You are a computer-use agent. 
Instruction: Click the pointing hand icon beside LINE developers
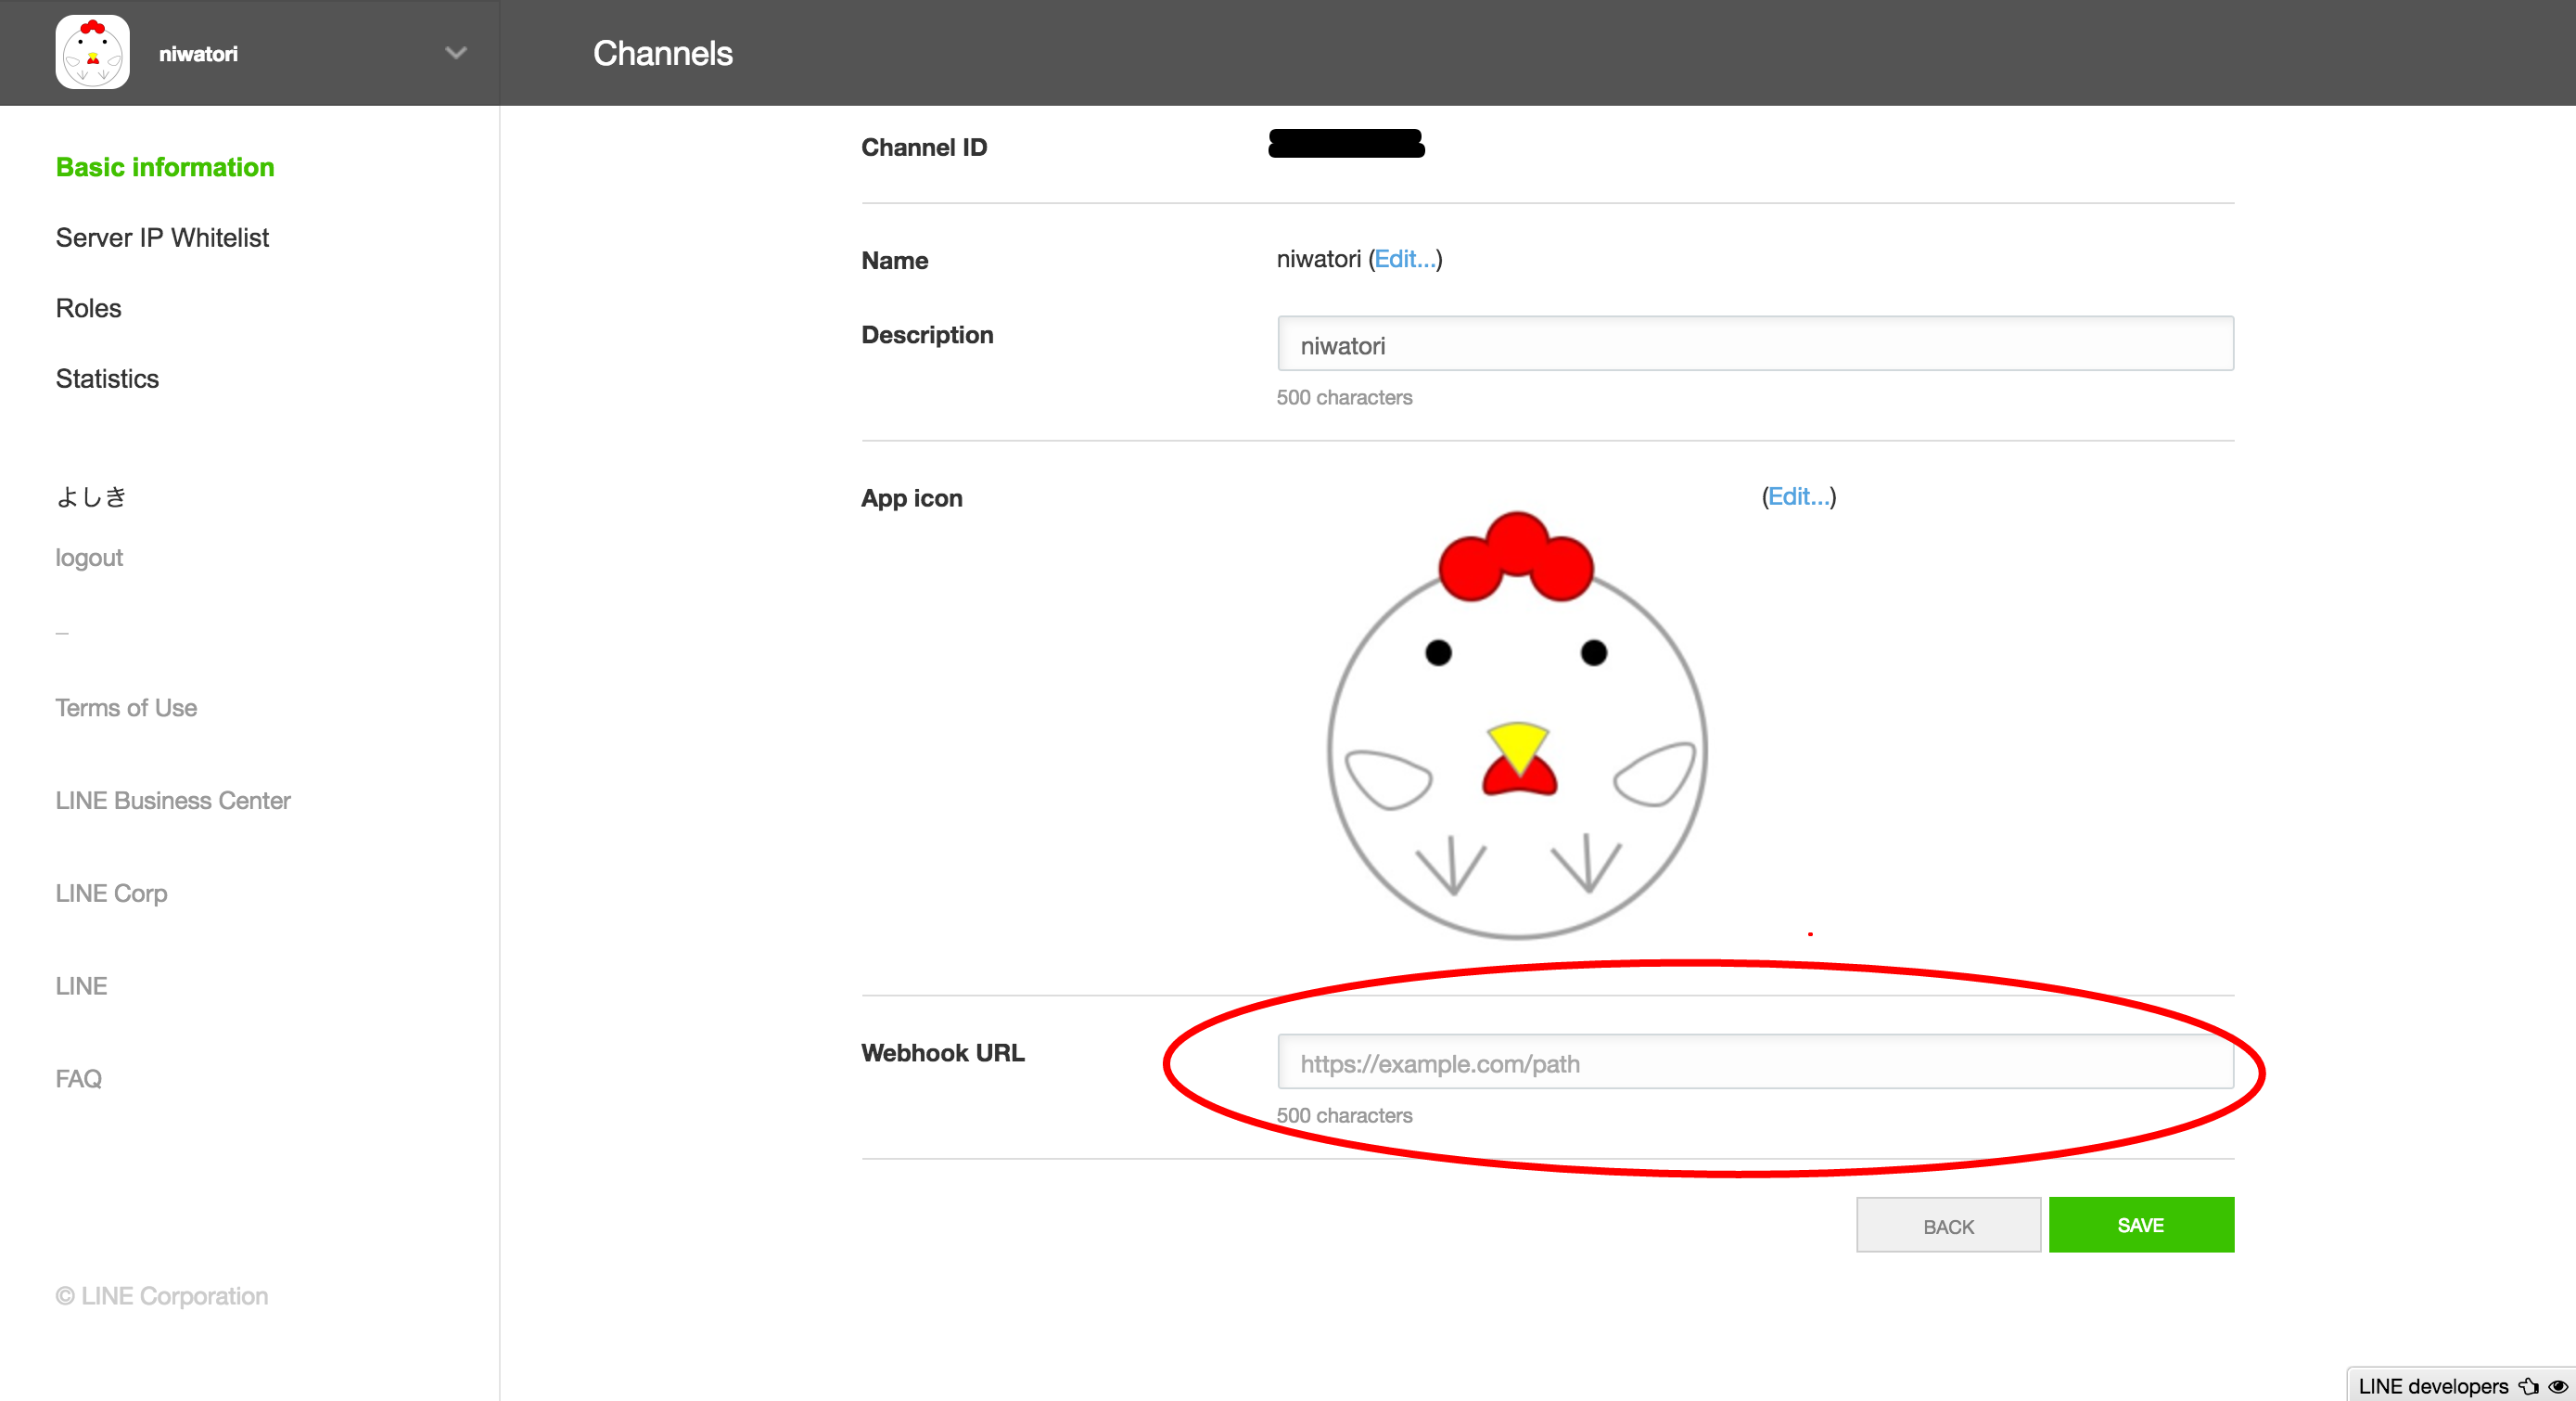(x=2529, y=1386)
